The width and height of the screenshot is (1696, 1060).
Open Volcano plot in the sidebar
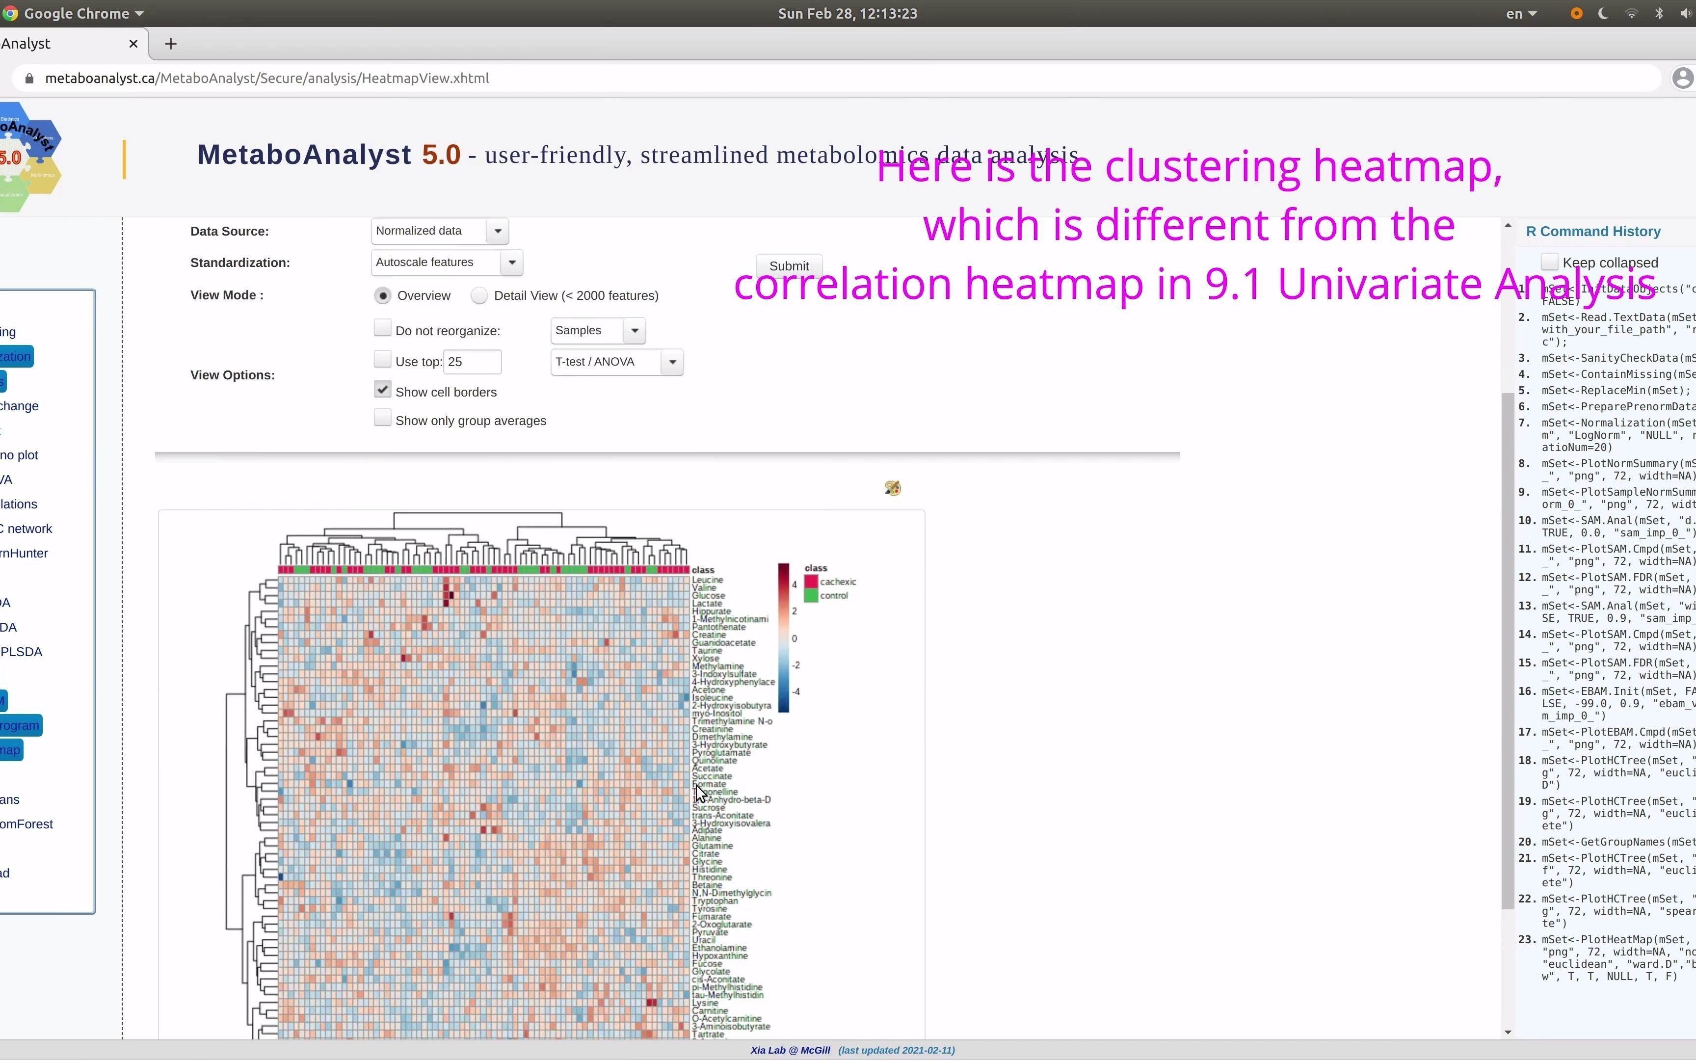coord(19,455)
